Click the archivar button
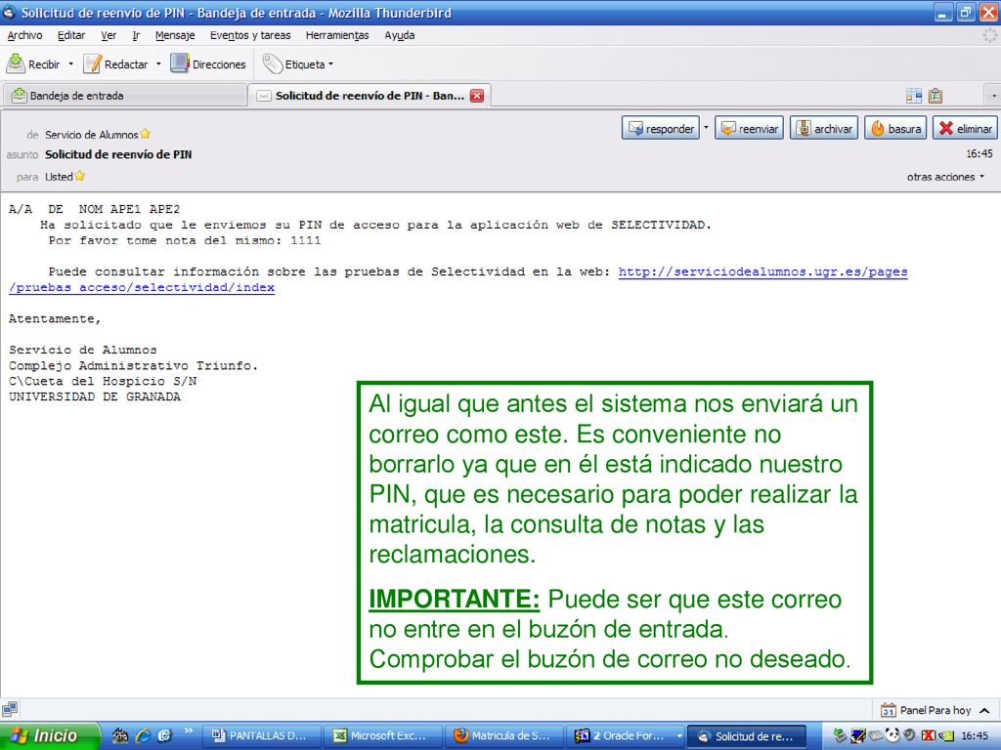Viewport: 1001px width, 750px height. pos(823,128)
